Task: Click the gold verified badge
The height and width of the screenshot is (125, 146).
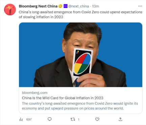Action: point(60,6)
